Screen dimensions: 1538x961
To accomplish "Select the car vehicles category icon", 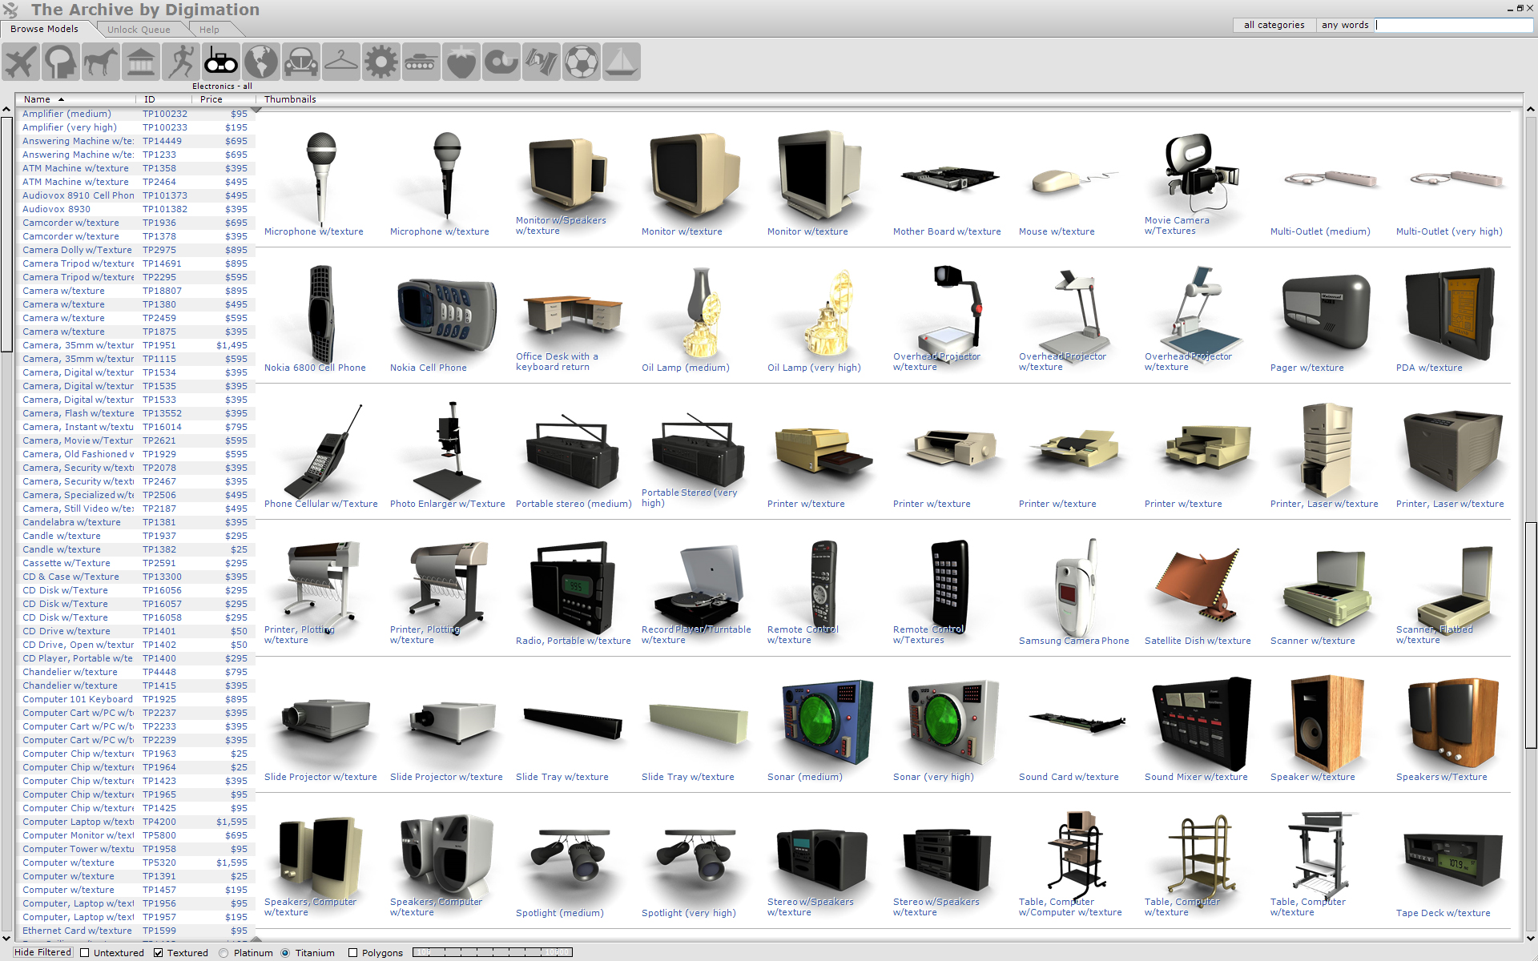I will click(x=301, y=62).
